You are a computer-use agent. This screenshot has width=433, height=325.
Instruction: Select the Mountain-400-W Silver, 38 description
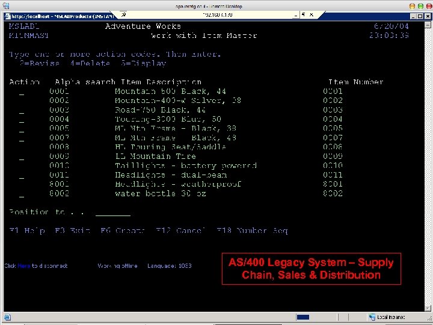click(x=178, y=101)
